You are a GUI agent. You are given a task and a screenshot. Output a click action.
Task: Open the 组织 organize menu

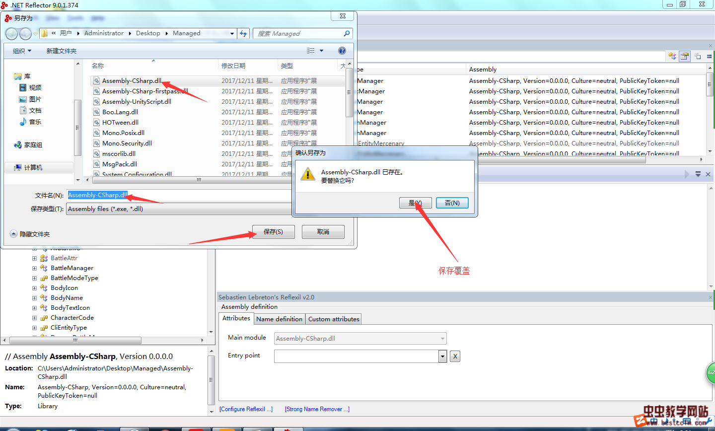[22, 51]
